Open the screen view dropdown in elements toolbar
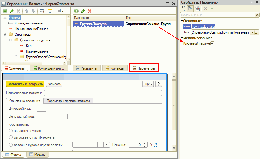Viewport: 260px width, 159px height. click(51, 11)
